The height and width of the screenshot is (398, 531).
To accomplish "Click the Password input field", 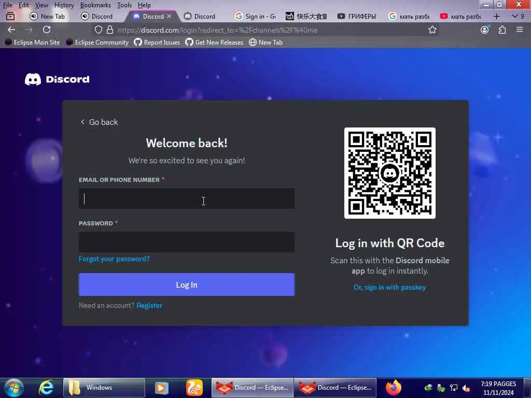I will pyautogui.click(x=187, y=241).
